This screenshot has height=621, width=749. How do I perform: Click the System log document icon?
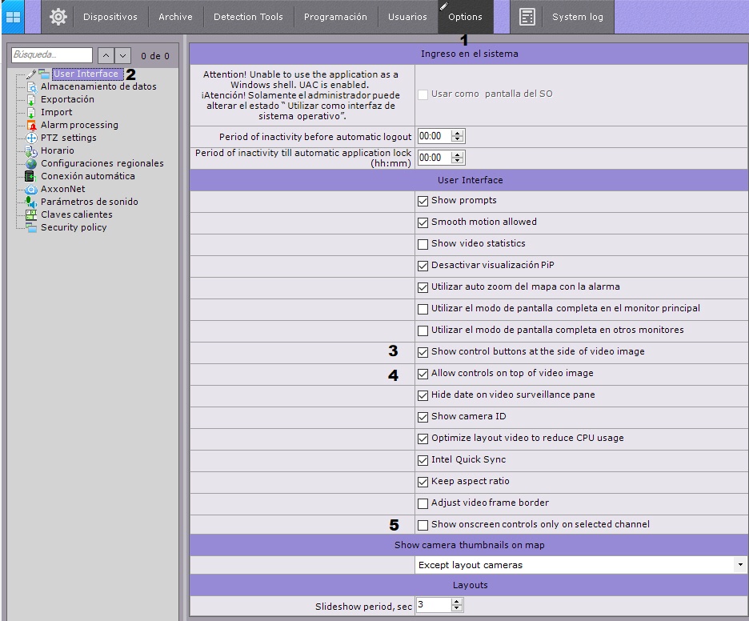(x=527, y=17)
